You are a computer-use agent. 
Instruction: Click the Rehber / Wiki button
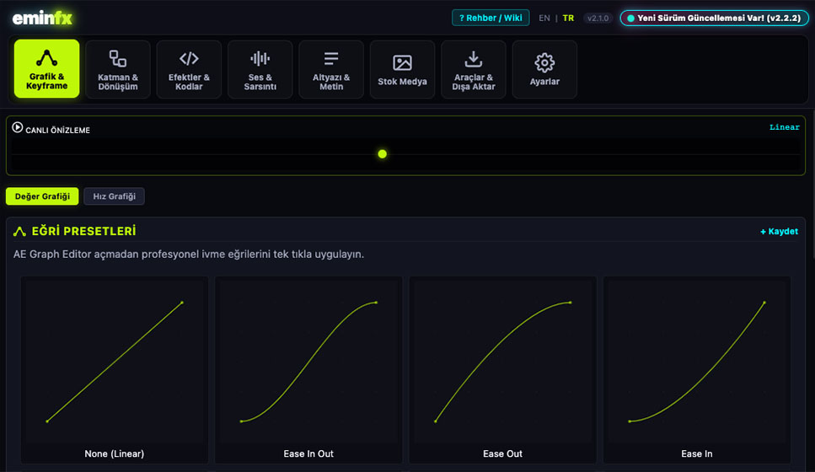point(491,18)
